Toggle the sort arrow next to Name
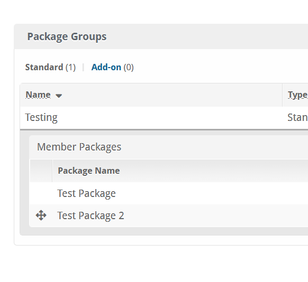This screenshot has height=282, width=308. (59, 96)
